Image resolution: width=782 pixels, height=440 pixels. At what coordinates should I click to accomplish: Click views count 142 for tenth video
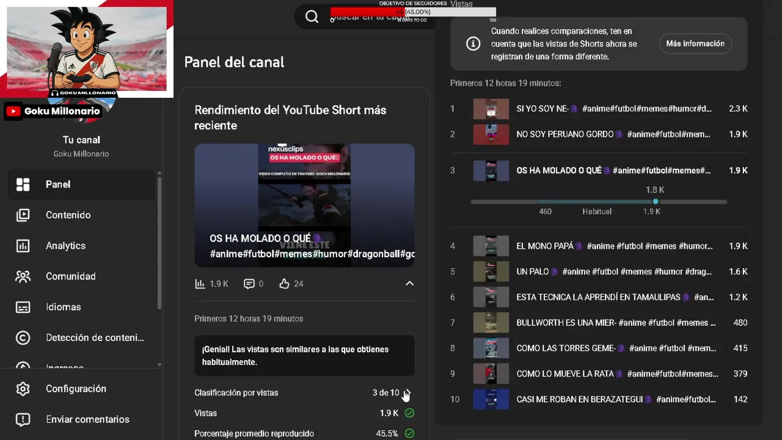740,400
